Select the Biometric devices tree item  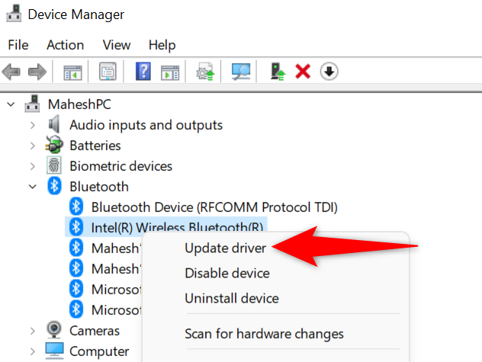pyautogui.click(x=120, y=166)
